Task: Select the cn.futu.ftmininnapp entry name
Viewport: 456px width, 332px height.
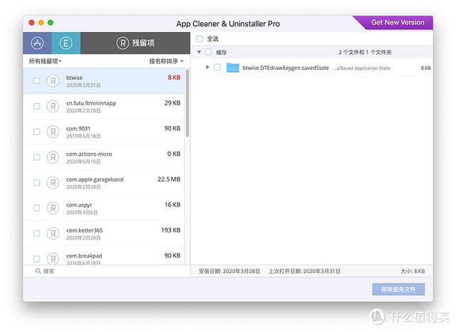Action: [91, 103]
